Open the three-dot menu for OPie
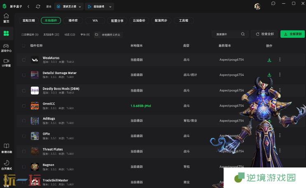Viewport: 306px width, 188px height. point(280,135)
